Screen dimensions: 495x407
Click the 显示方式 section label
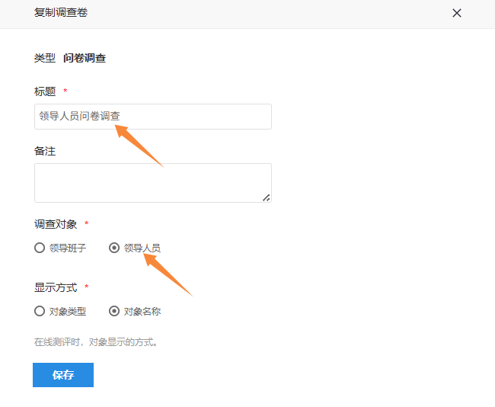pyautogui.click(x=56, y=287)
